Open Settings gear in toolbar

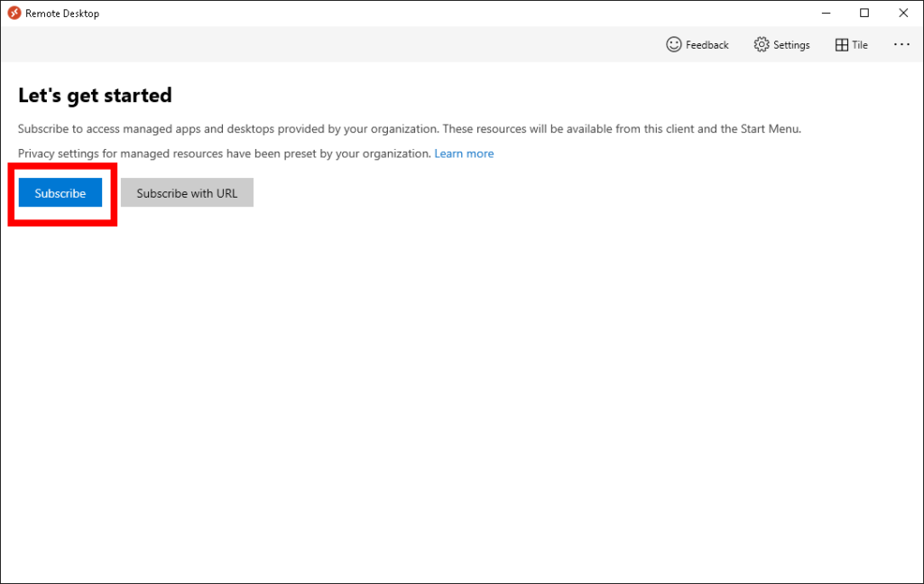pos(781,45)
